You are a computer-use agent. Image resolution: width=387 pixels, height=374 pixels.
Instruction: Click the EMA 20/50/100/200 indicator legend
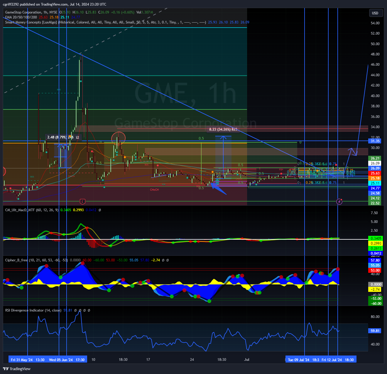21,17
